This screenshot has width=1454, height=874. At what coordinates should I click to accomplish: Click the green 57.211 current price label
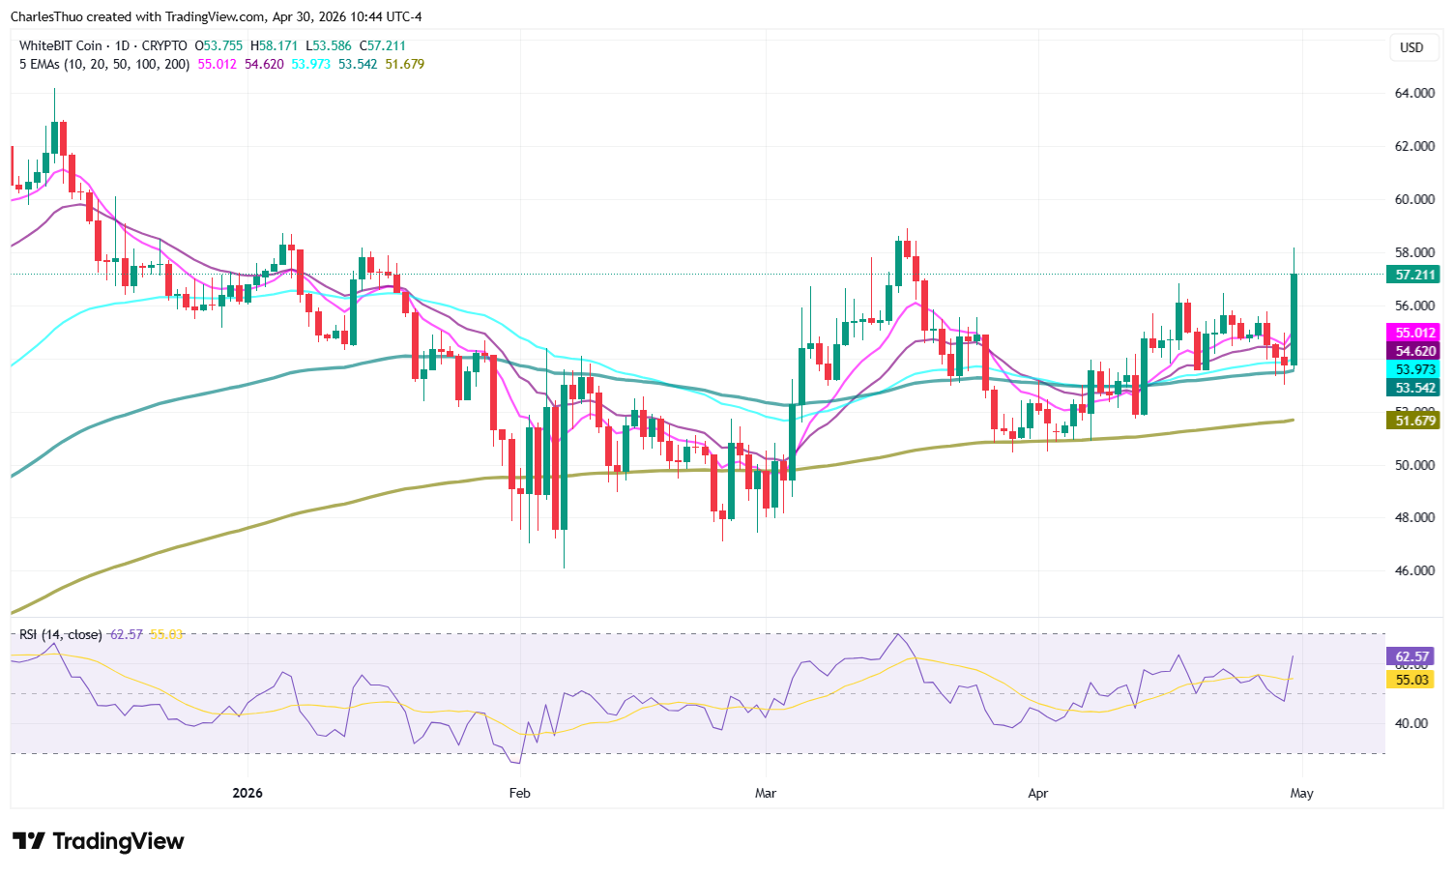tap(1415, 275)
